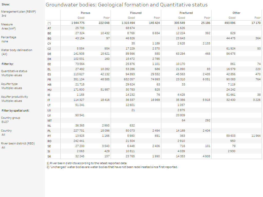Select the NL country row label
Image resolution: width=263 pixels, height=197 pixels.
49,126
